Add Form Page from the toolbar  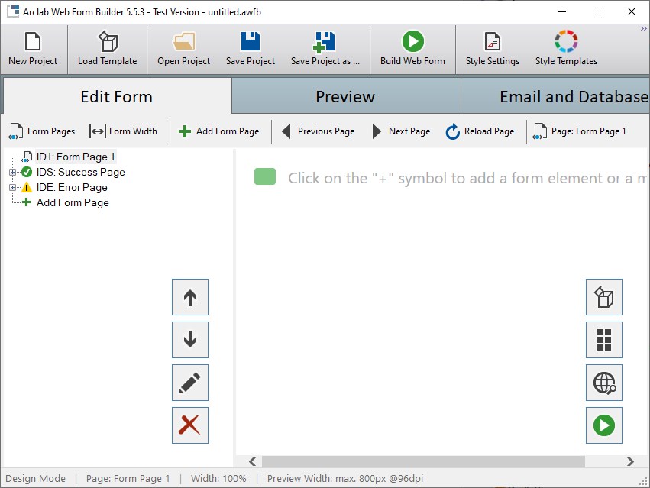[x=220, y=131]
